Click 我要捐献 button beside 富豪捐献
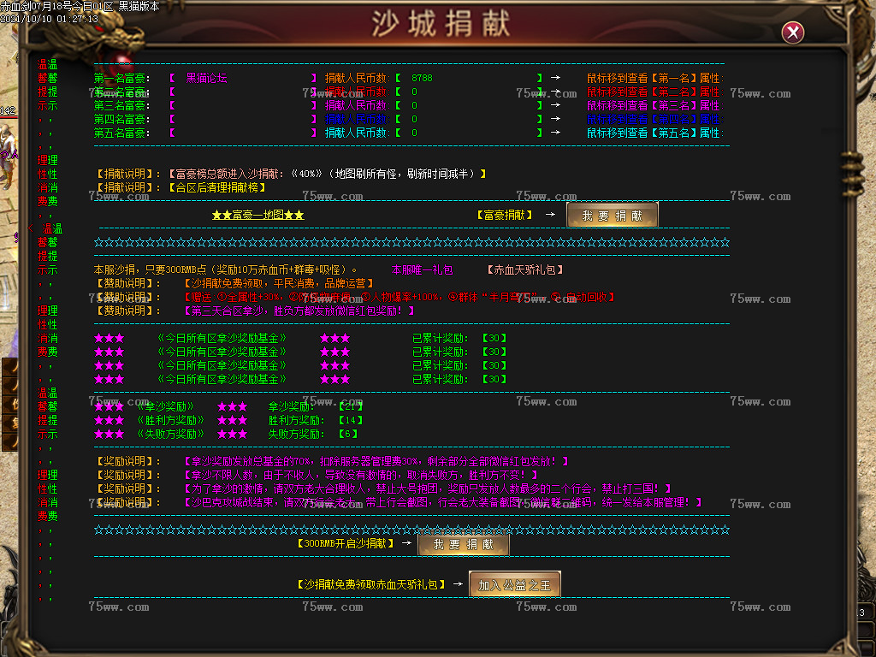The width and height of the screenshot is (876, 657). (x=613, y=216)
